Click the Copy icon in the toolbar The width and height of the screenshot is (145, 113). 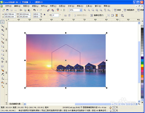click(25, 10)
